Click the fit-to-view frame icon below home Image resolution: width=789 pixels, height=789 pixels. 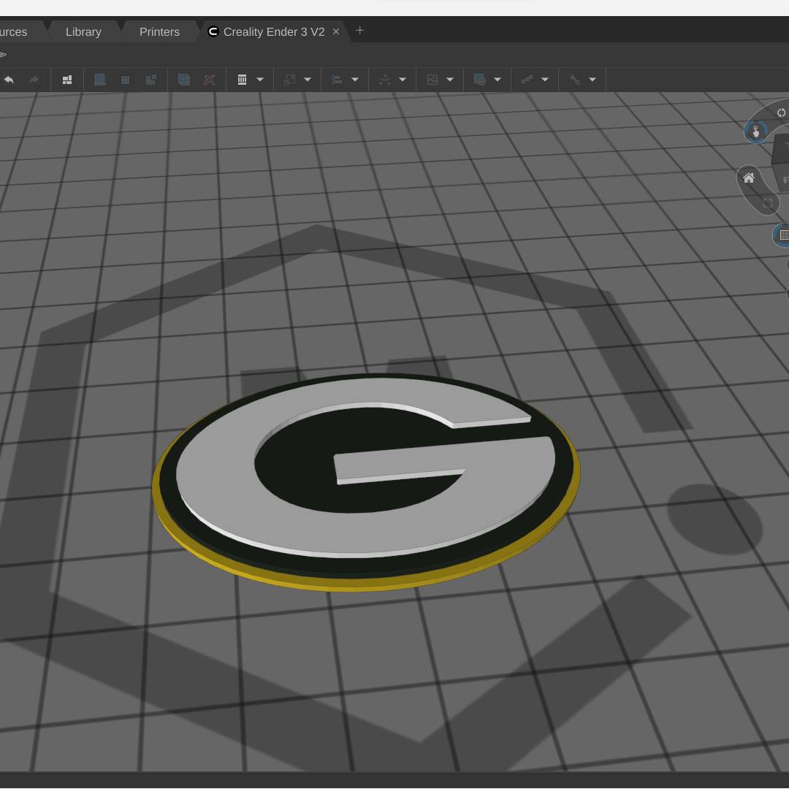click(768, 203)
